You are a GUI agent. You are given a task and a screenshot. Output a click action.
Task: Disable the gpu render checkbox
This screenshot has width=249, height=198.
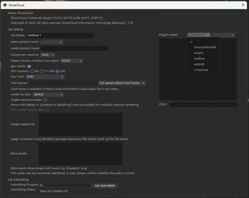coord(29,66)
